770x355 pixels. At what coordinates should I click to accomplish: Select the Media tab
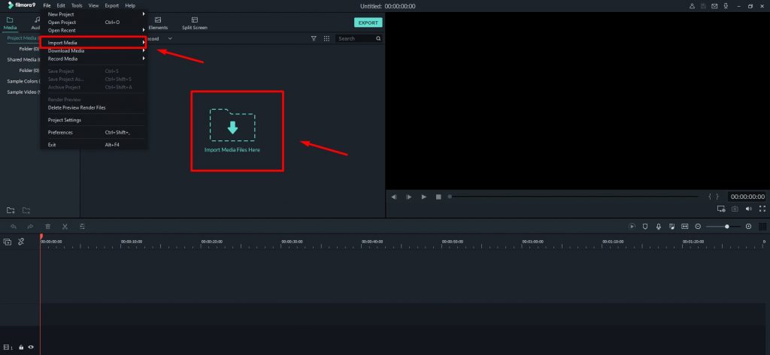click(x=10, y=23)
